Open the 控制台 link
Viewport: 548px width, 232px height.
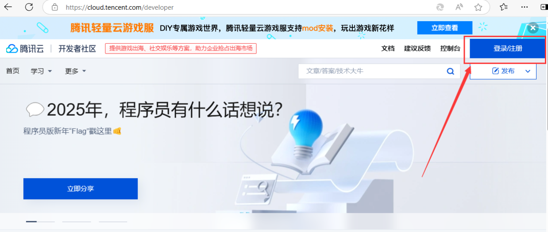click(x=450, y=48)
